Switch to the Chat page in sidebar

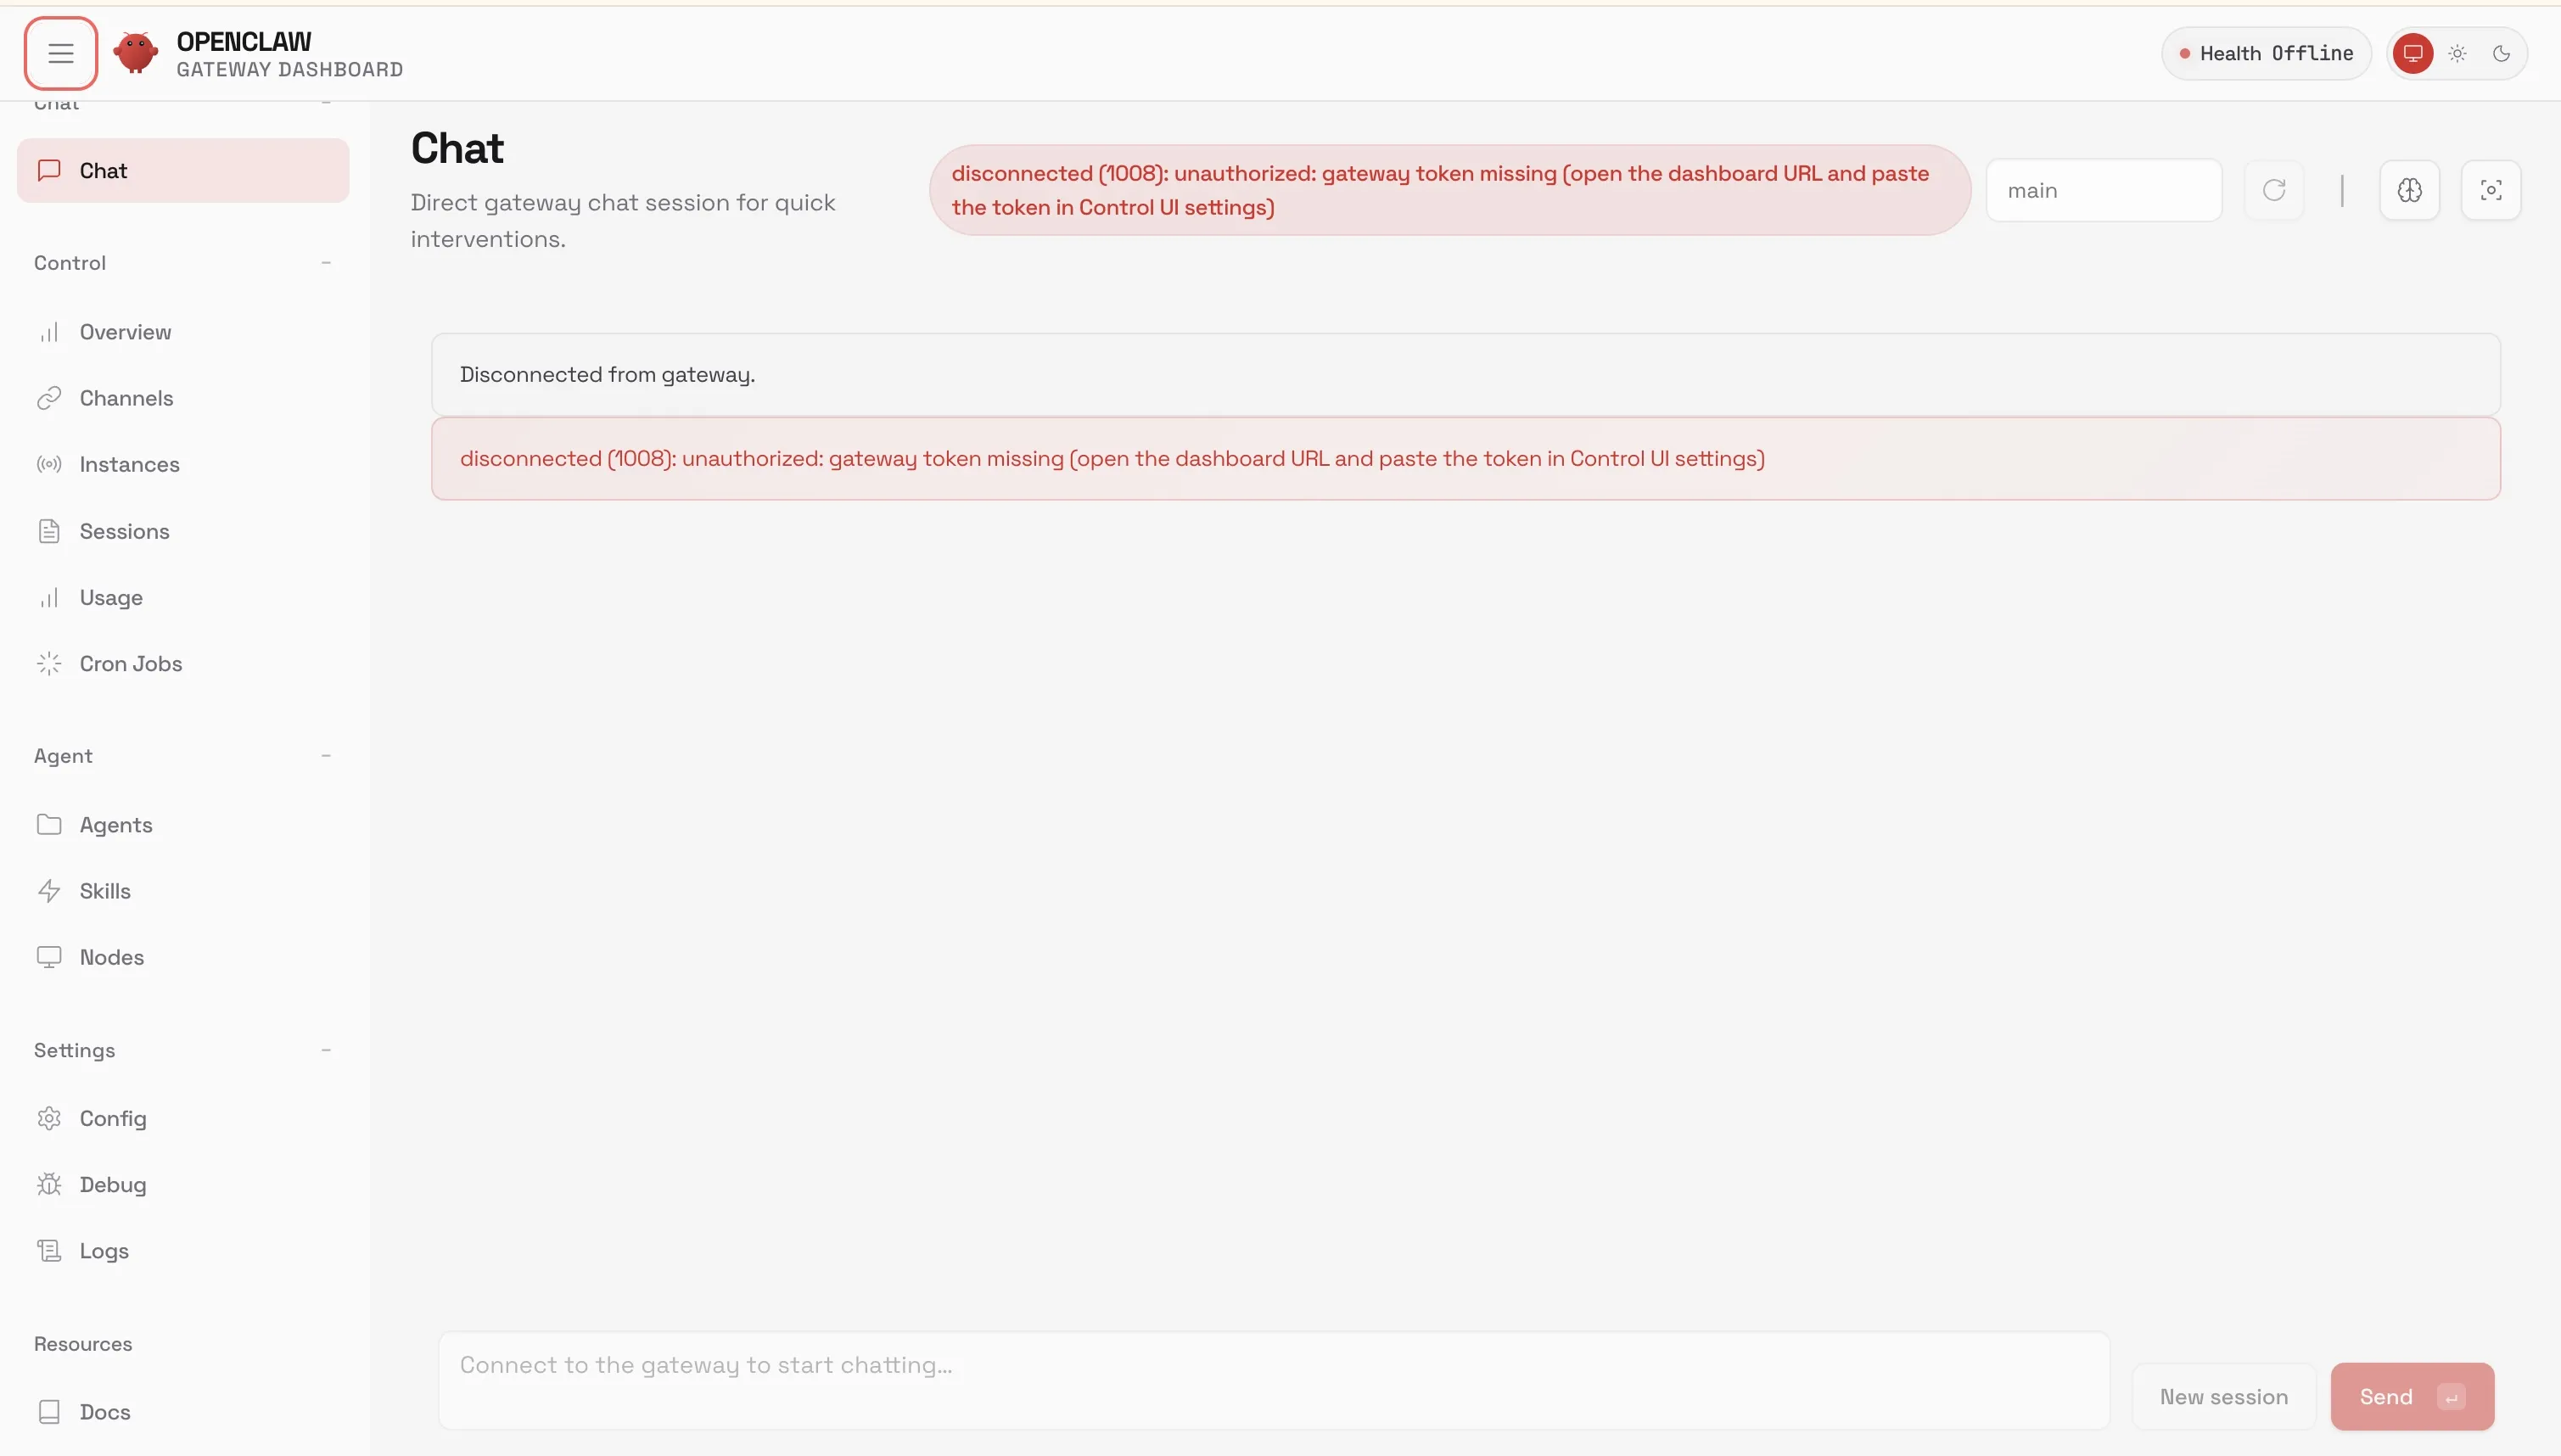coord(104,170)
